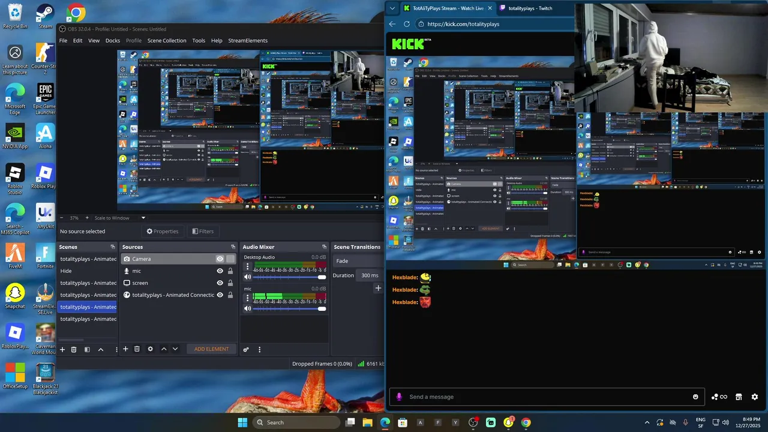Adjust mic volume slider
768x432 pixels.
coord(289,308)
